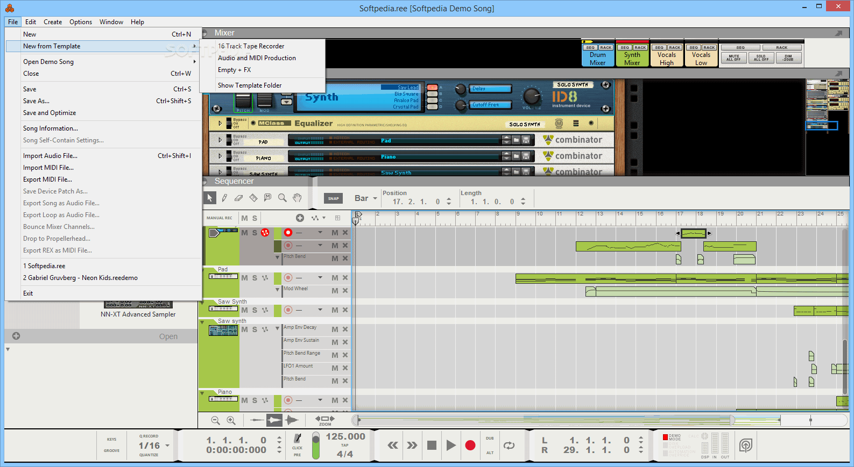Select the Magnify tool in the sequencer toolbar
This screenshot has height=467, width=854.
[282, 198]
